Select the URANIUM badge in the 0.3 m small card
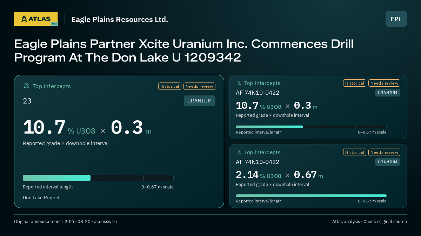 click(x=388, y=93)
